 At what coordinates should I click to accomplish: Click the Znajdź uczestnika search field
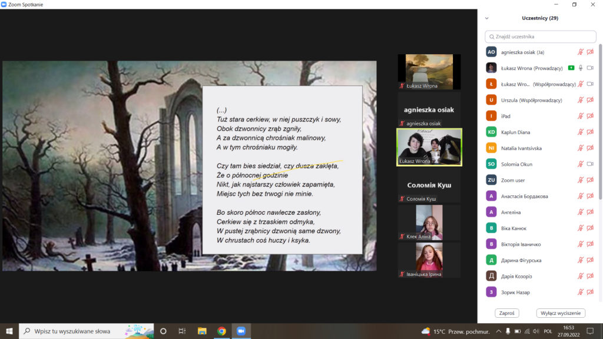(540, 36)
